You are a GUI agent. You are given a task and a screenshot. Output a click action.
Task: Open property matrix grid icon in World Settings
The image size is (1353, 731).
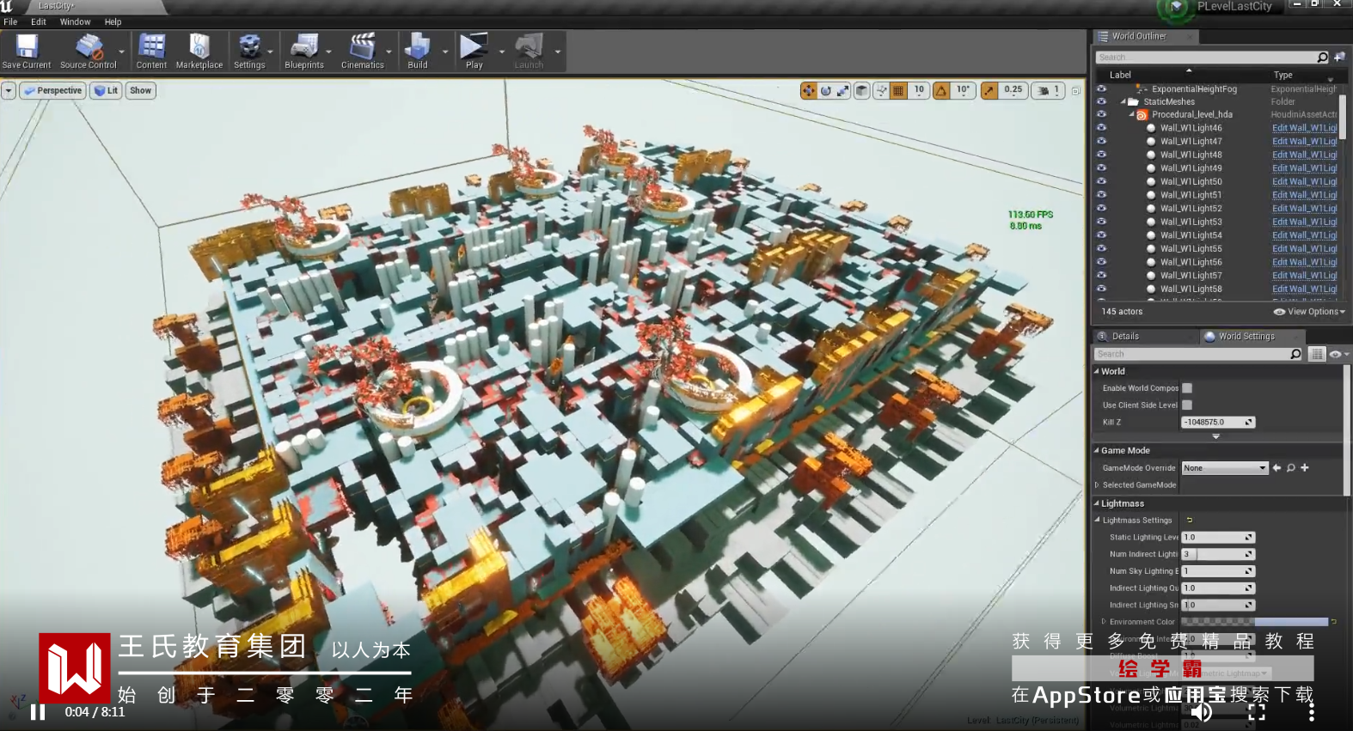coord(1317,354)
